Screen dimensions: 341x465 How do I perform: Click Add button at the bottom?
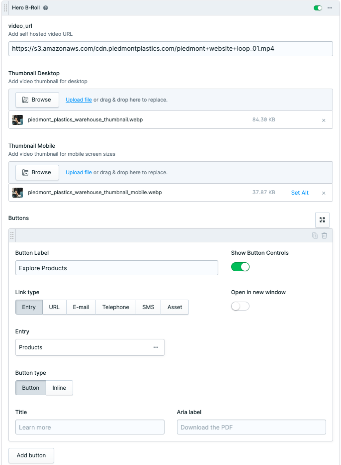(31, 455)
